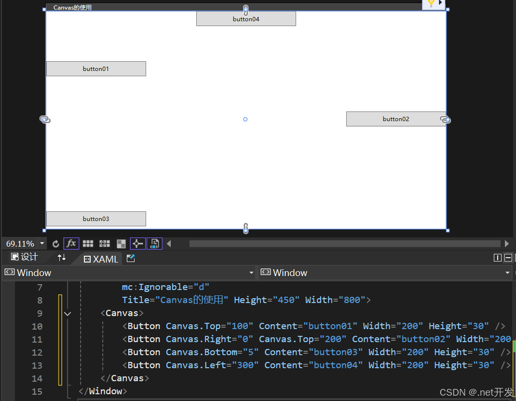Screen dimensions: 516x401
Task: Click the lightbulb quick actions icon
Action: coord(431,3)
